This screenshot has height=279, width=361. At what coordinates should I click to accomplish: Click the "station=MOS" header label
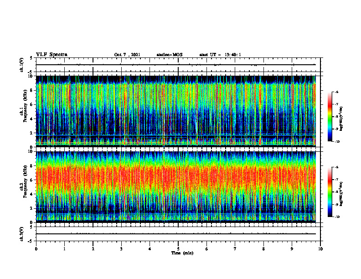[170, 55]
